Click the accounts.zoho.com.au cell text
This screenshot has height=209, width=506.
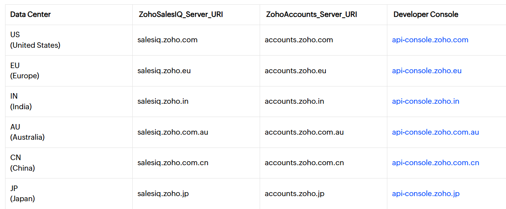(x=304, y=132)
